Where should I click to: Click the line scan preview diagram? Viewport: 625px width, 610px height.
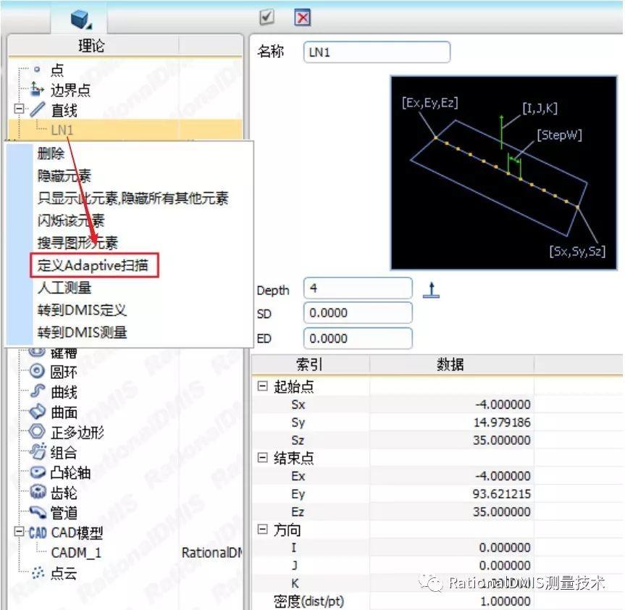click(504, 172)
